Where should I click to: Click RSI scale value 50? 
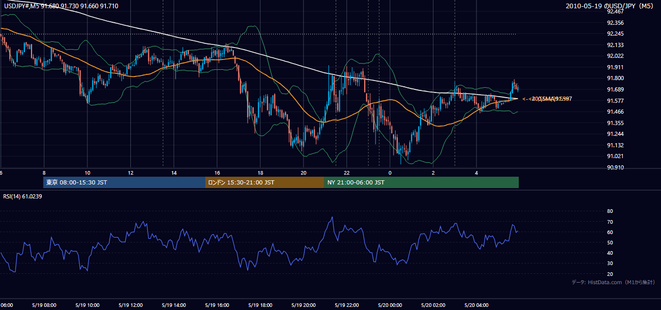coord(610,242)
